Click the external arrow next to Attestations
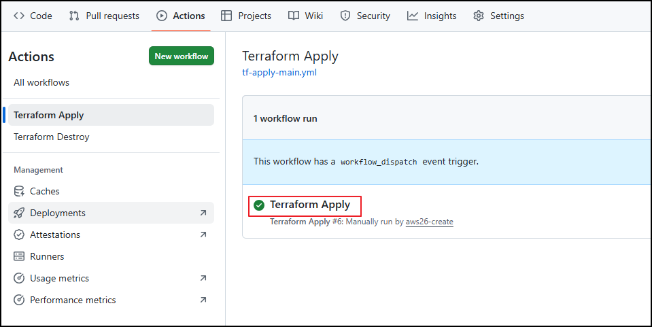The height and width of the screenshot is (327, 652). 203,235
